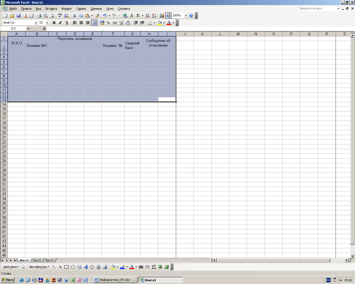Screen dimensions: 355x284
Task: Toggle italic formatting (К)
Action: pos(60,23)
